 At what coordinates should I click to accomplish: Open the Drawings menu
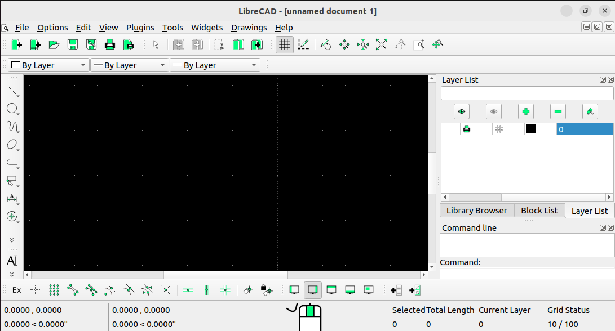tap(249, 27)
